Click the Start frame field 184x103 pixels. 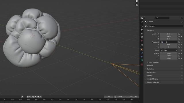click(122, 97)
